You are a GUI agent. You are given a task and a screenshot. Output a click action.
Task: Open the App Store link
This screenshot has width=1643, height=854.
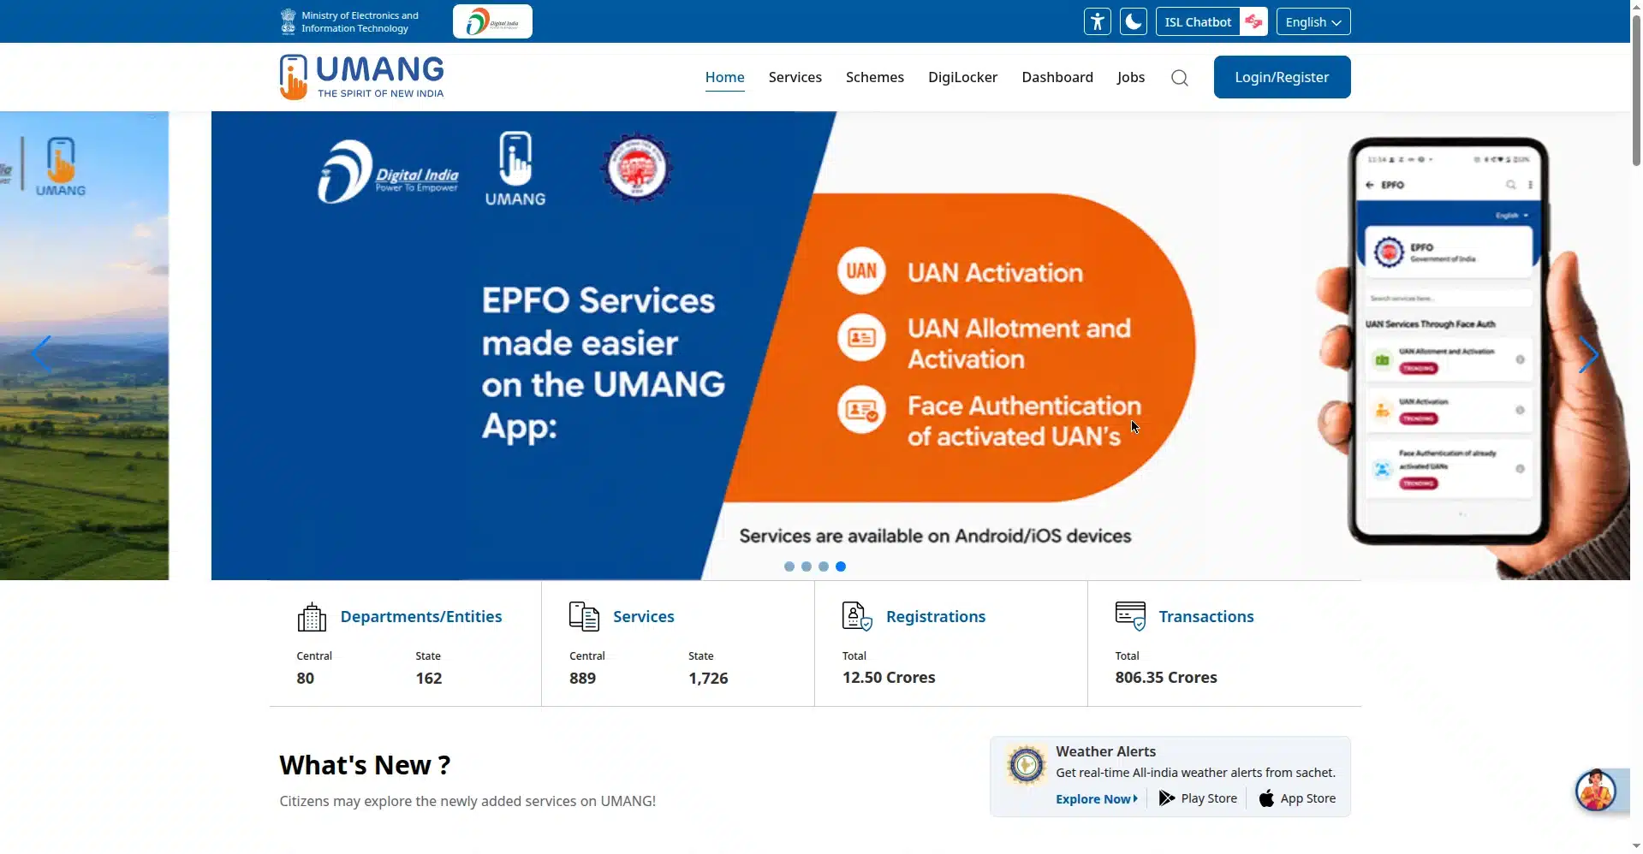click(x=1297, y=798)
